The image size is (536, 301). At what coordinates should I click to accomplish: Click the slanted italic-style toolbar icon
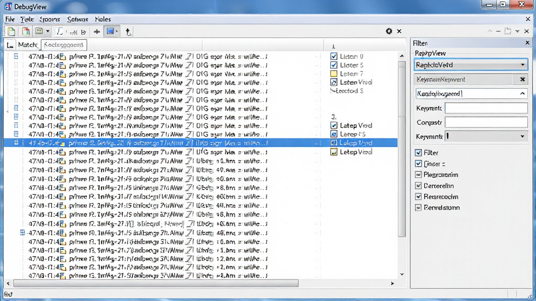pos(60,32)
